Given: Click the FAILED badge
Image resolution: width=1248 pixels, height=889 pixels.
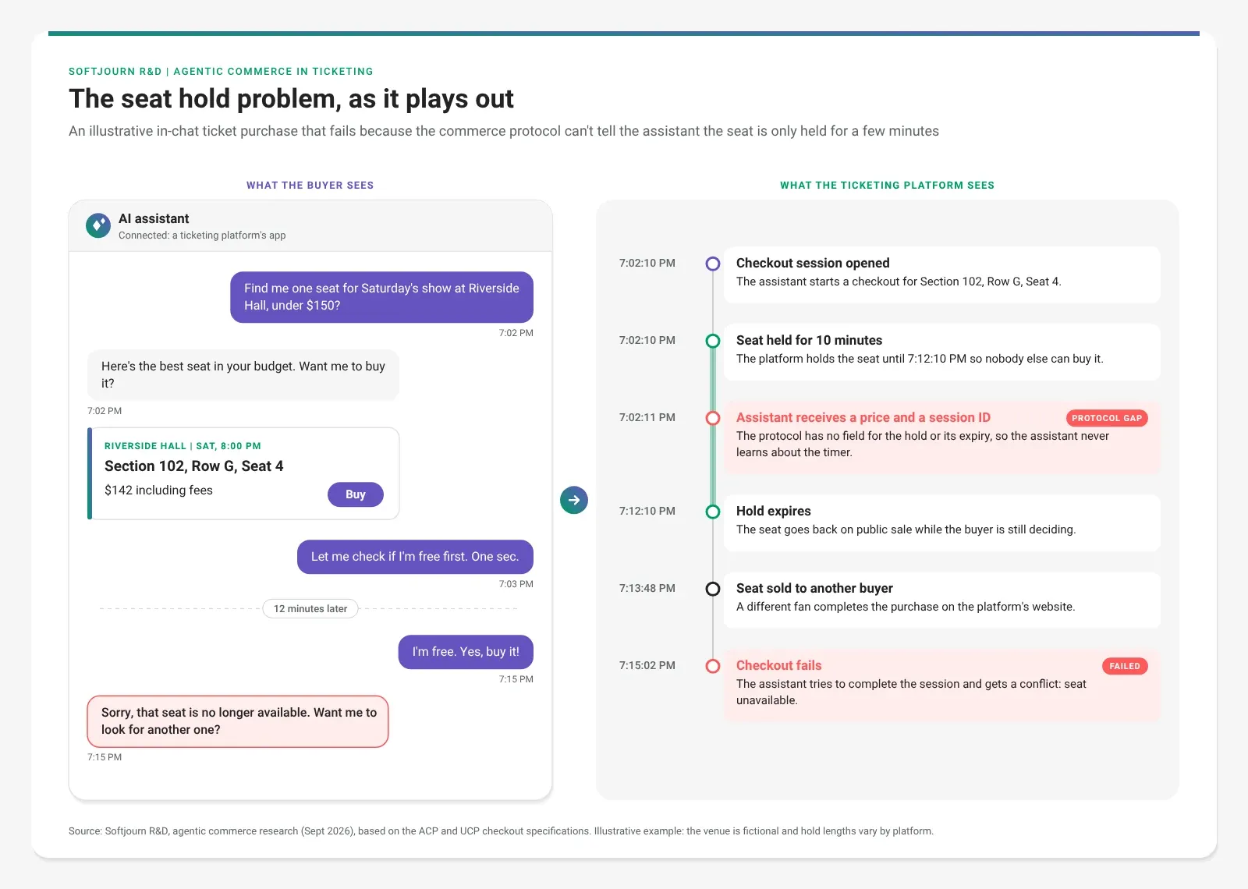Looking at the screenshot, I should click(x=1125, y=666).
